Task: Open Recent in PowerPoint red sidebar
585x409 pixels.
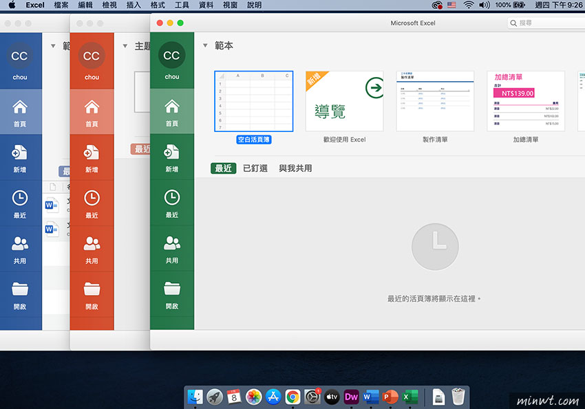Action: pyautogui.click(x=92, y=203)
